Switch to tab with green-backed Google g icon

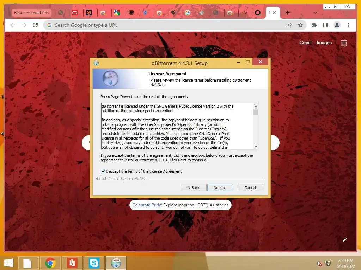point(117,13)
